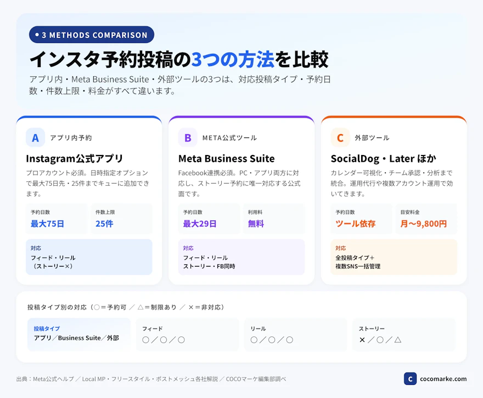Click the リール column label

tap(258, 329)
